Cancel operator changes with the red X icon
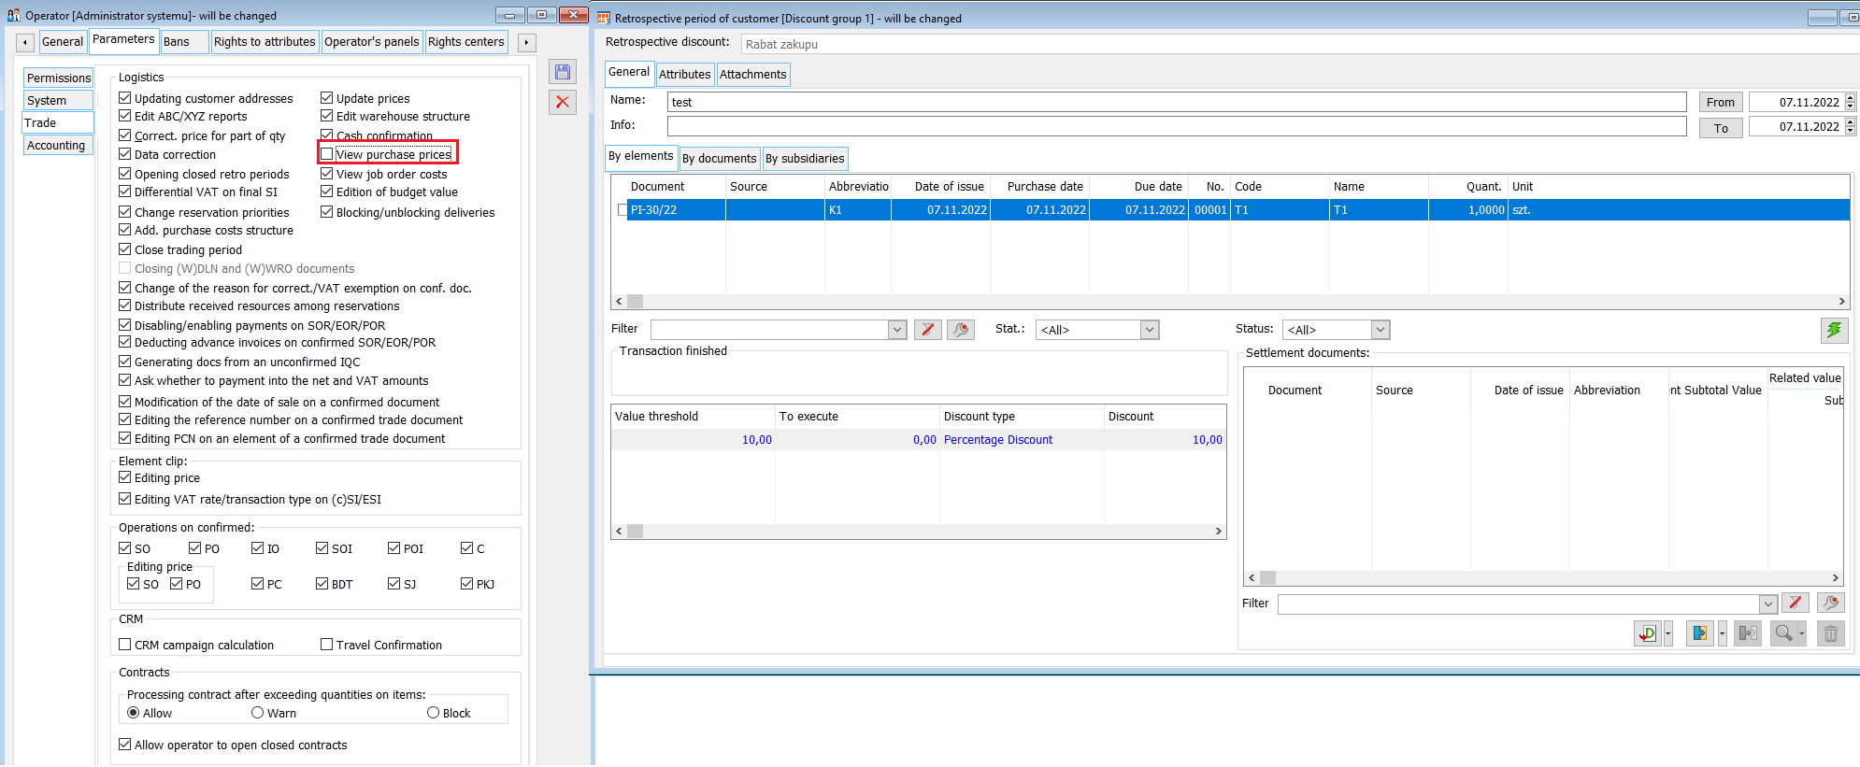The width and height of the screenshot is (1860, 767). tap(563, 102)
